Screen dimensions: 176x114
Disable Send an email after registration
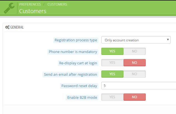(134, 74)
